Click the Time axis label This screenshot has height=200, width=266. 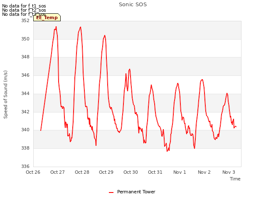pos(235,179)
